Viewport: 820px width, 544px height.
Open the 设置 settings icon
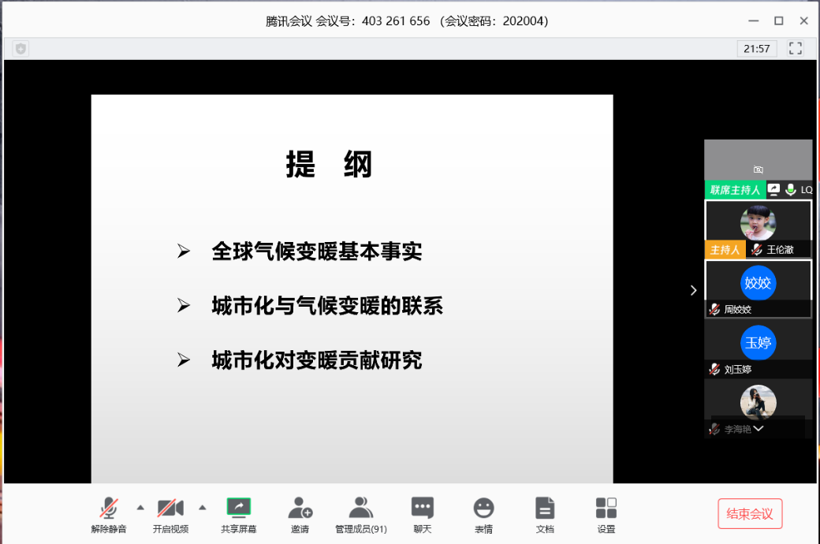pyautogui.click(x=606, y=509)
